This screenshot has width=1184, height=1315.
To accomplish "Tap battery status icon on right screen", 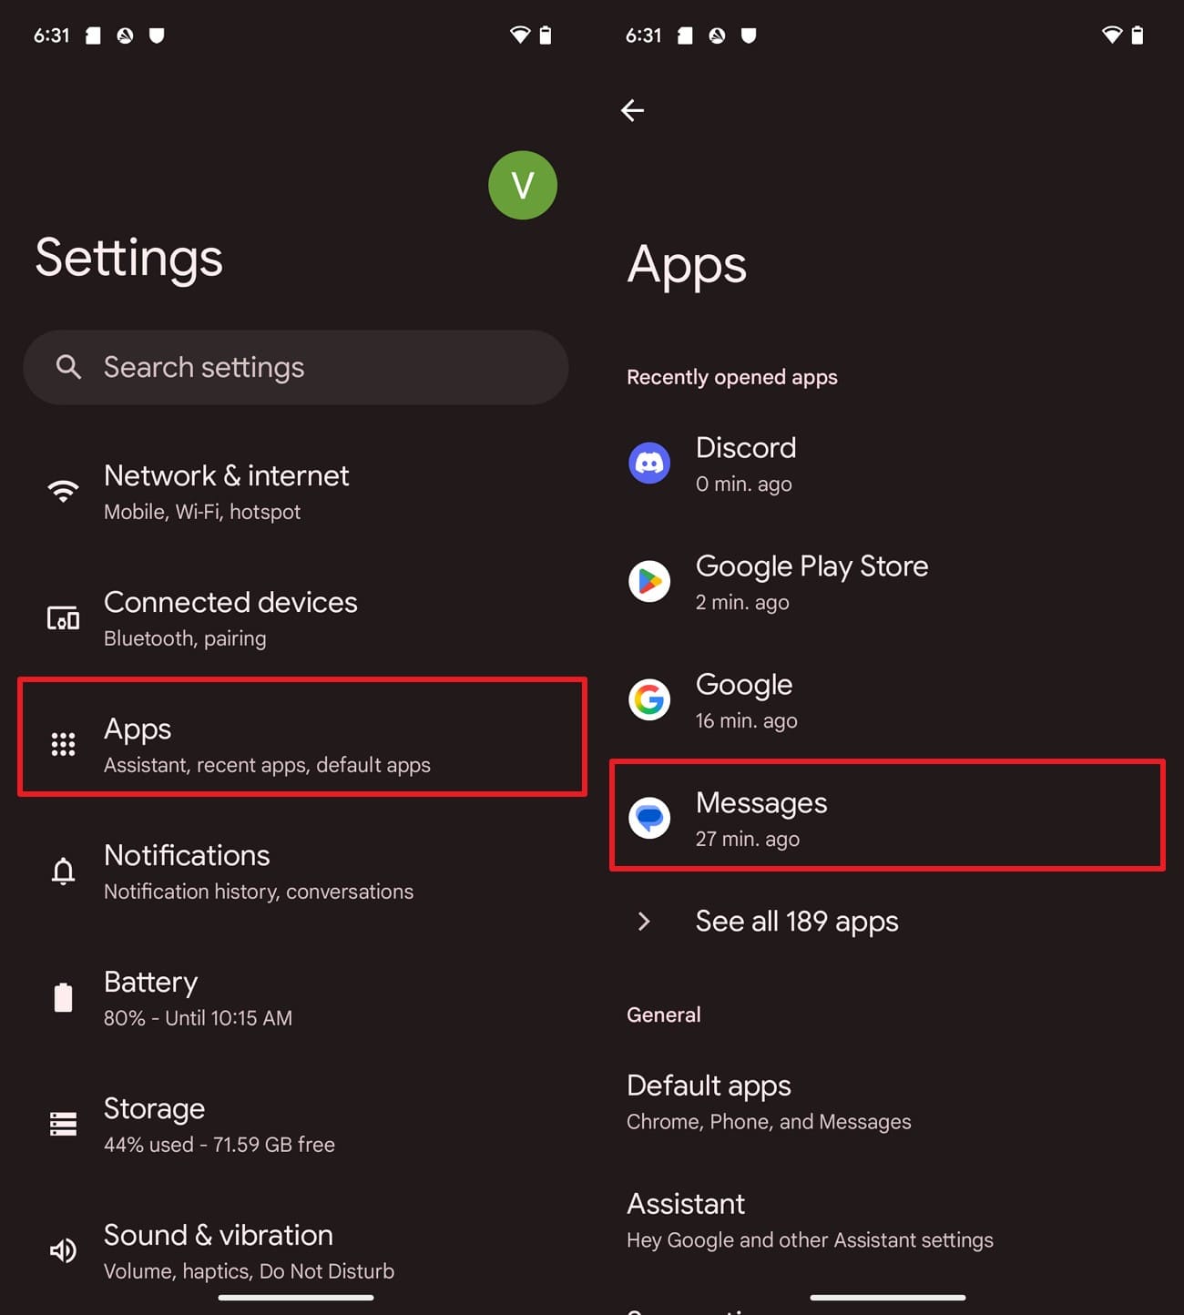I will pos(1138,36).
